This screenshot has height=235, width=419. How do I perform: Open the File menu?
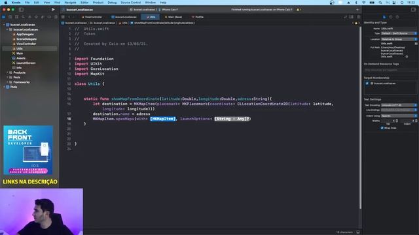coord(27,3)
